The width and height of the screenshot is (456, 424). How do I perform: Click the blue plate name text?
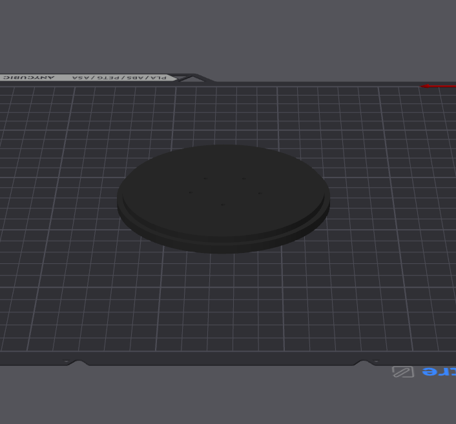tap(439, 372)
